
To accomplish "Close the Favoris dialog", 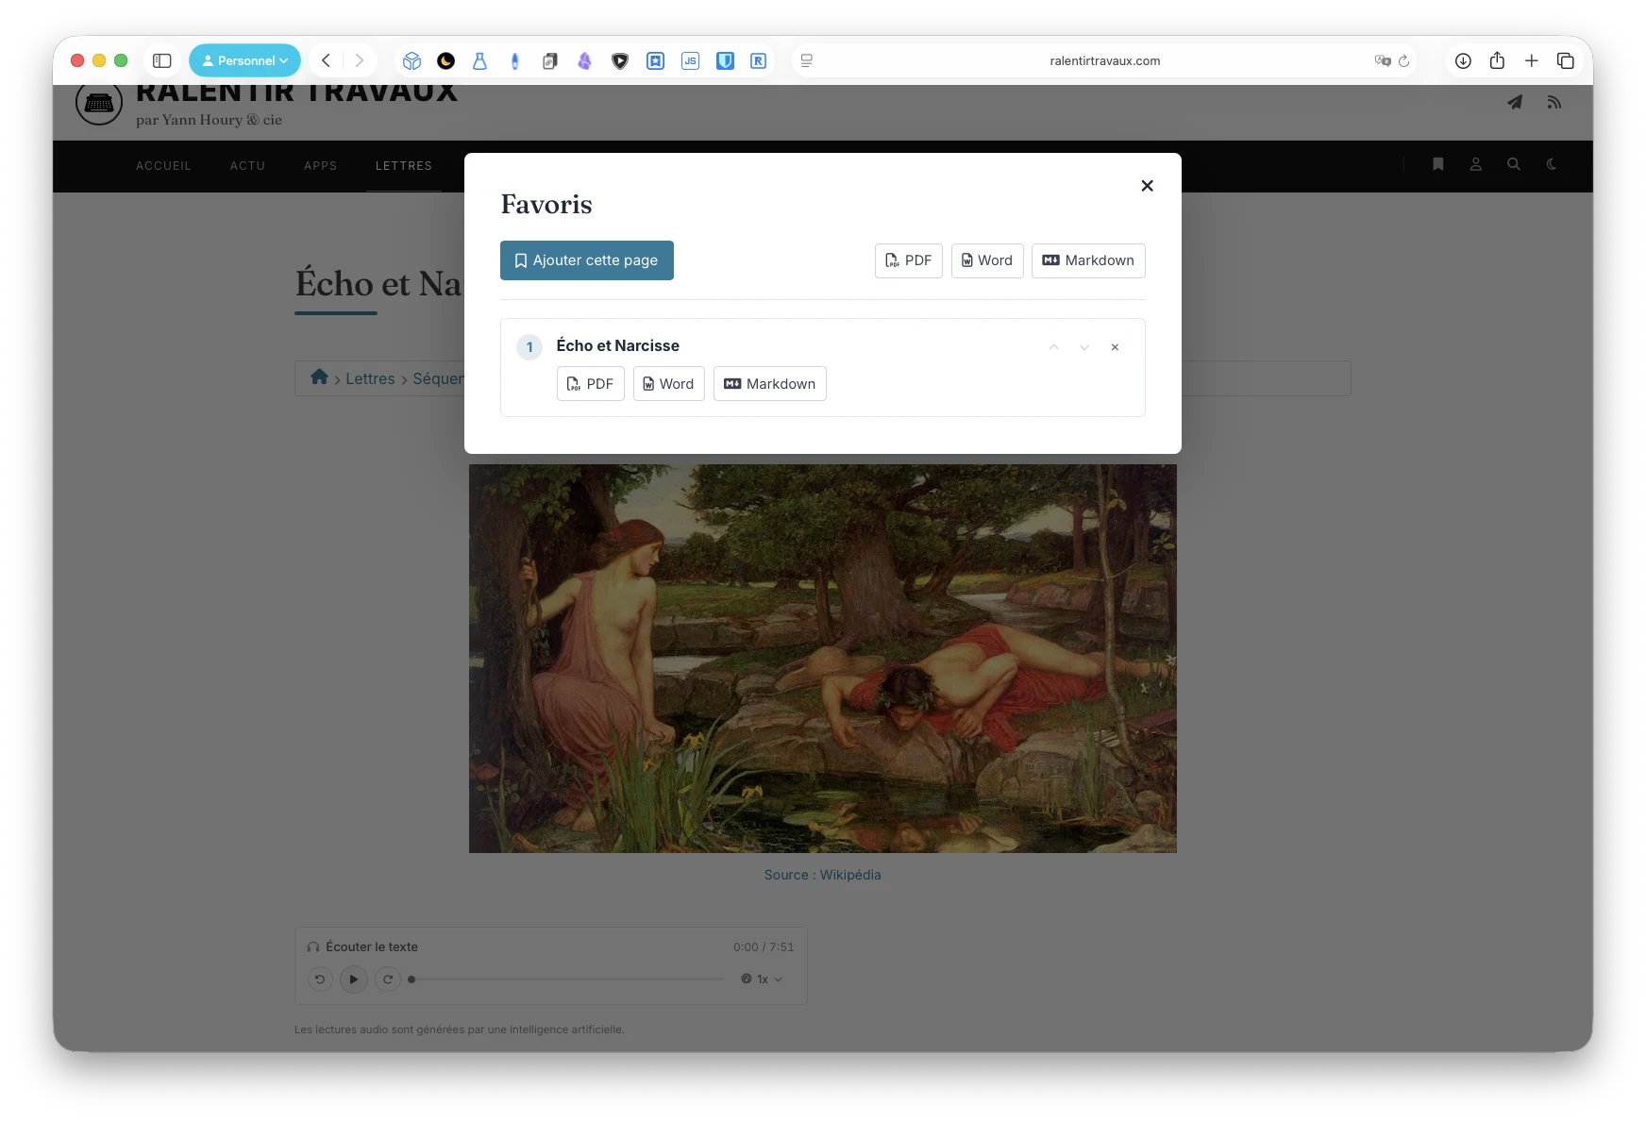I will [x=1147, y=186].
